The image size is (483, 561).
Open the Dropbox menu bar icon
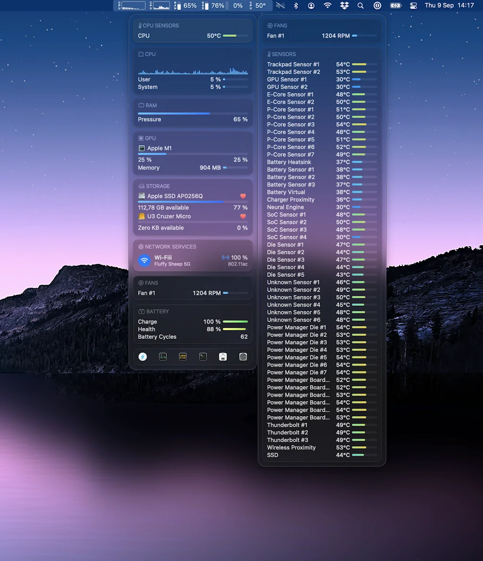click(344, 6)
